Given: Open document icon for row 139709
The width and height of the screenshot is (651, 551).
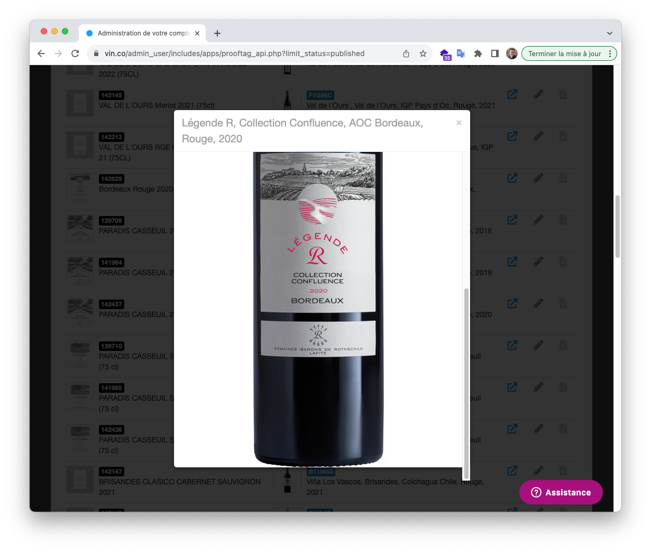Looking at the screenshot, I should (563, 220).
